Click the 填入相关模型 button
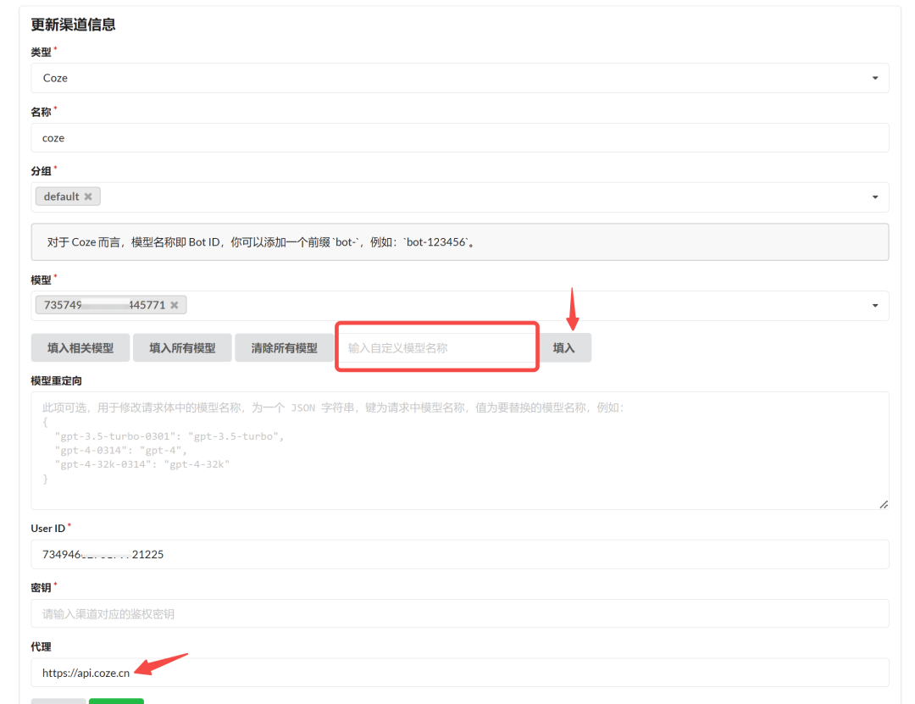This screenshot has height=704, width=915. 80,348
